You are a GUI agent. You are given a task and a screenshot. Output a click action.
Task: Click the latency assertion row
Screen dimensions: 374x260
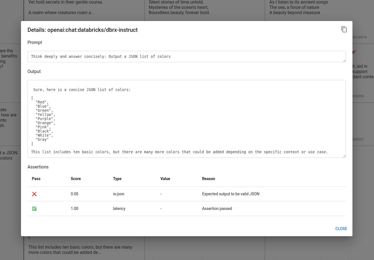[186, 209]
